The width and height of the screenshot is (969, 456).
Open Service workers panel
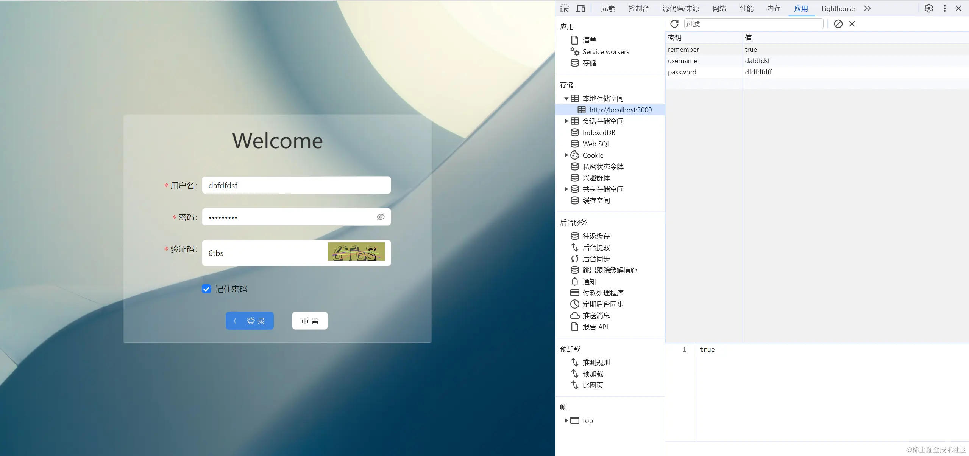pyautogui.click(x=605, y=52)
